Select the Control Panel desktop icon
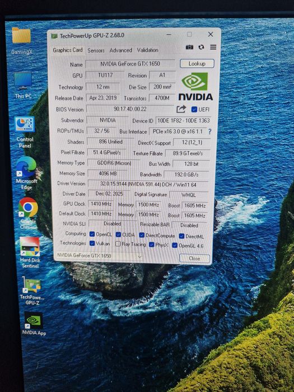 coord(25,132)
